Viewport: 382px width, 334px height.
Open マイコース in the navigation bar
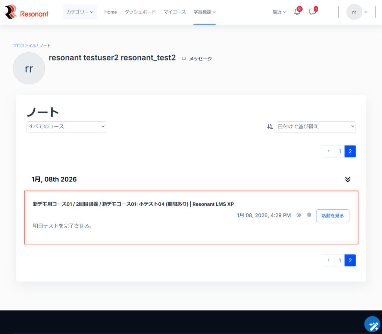tap(175, 12)
